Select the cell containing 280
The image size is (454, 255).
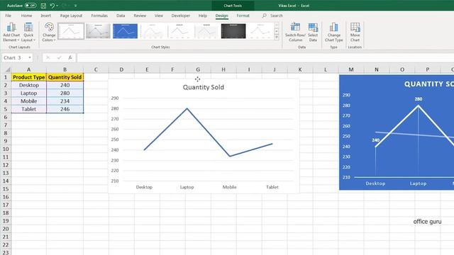pos(65,93)
